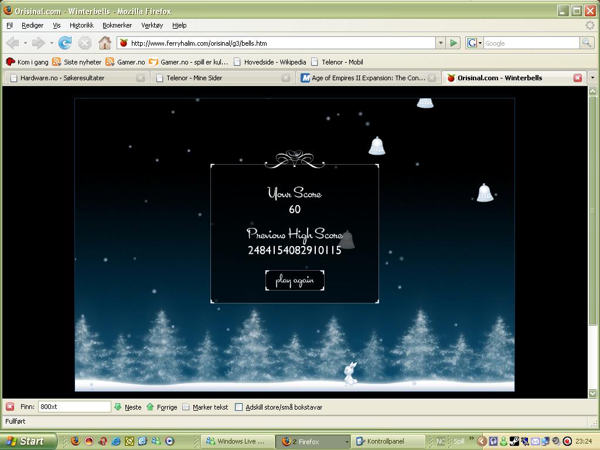The width and height of the screenshot is (600, 450).
Task: Click the browser Forward arrow button
Action: coord(38,43)
